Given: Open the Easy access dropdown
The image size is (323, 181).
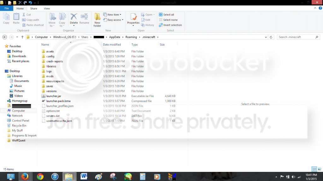Looking at the screenshot, I should (x=115, y=20).
